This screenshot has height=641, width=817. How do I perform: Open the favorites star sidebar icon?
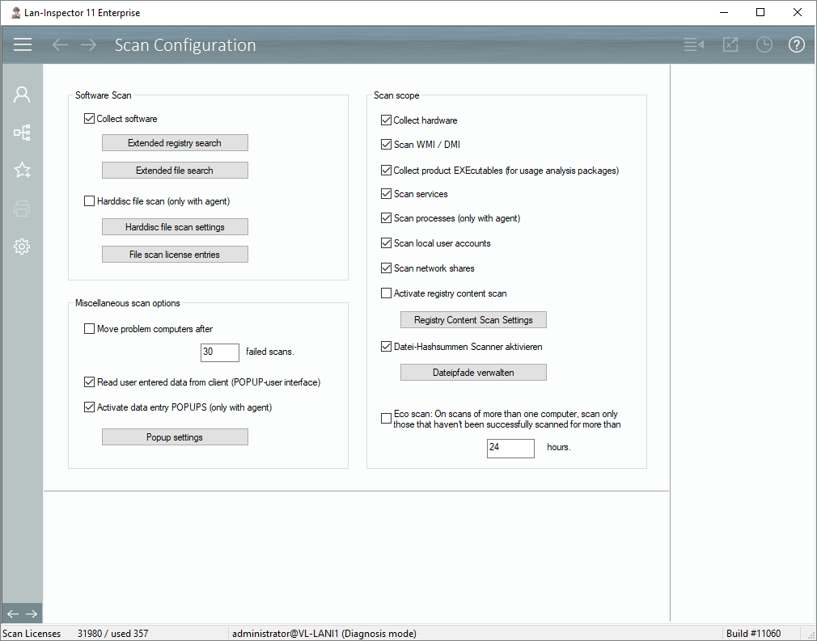point(22,170)
